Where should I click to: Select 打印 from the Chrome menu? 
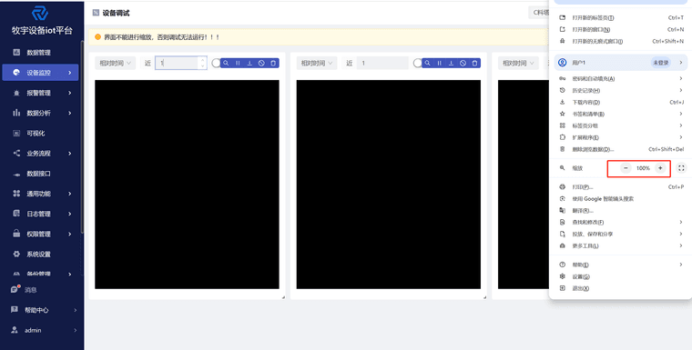[620, 187]
